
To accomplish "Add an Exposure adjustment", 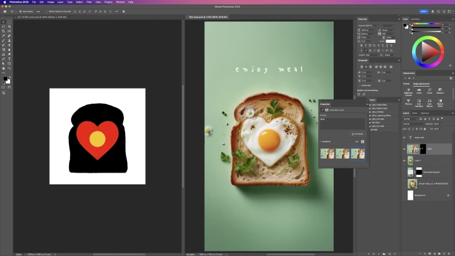I will click(440, 91).
